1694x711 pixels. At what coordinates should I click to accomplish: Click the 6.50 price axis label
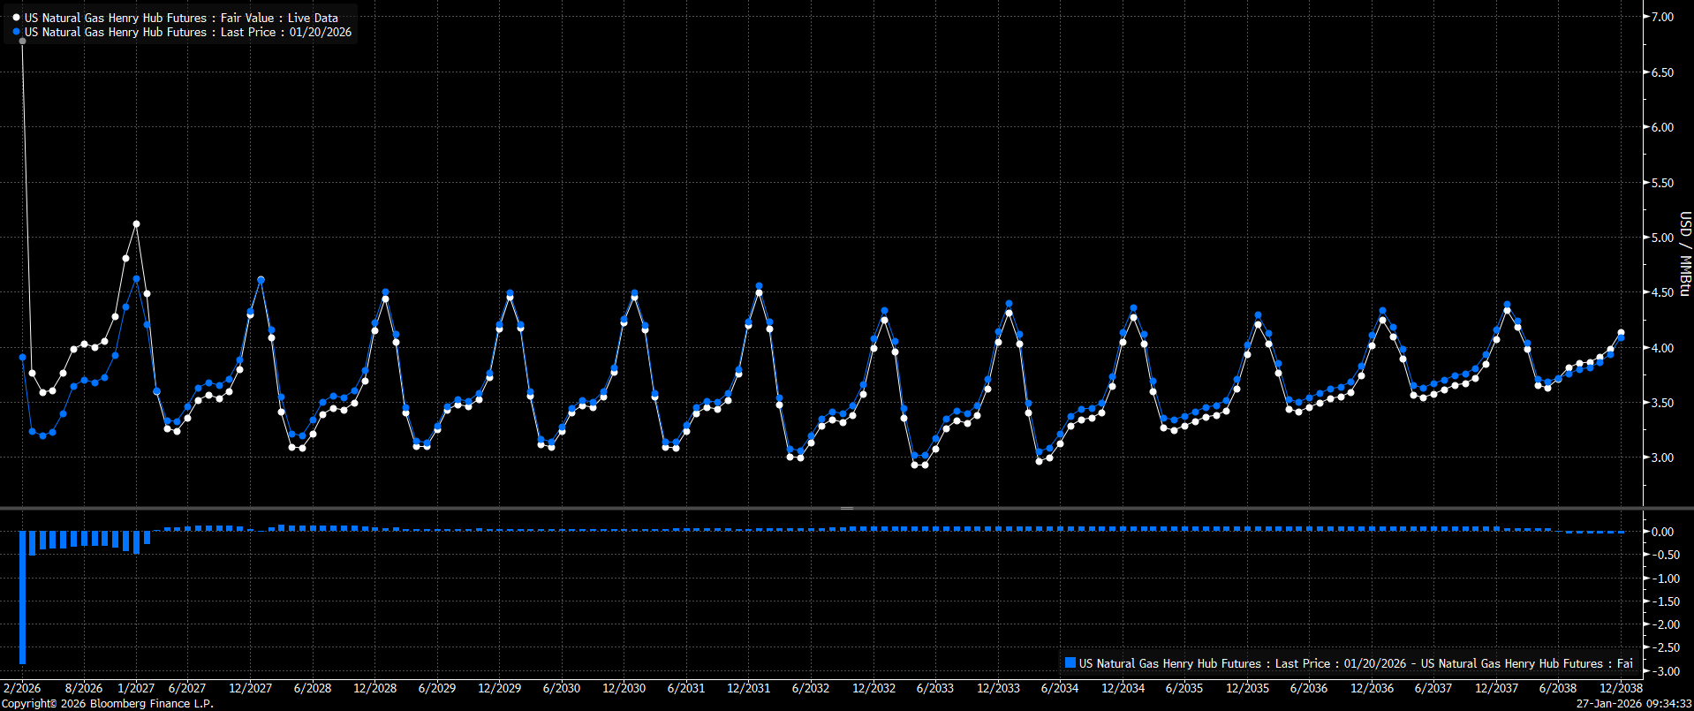point(1662,72)
